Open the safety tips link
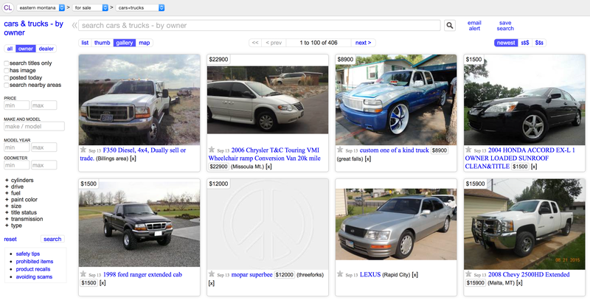 coord(28,254)
